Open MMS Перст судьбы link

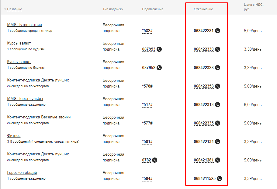point(25,99)
